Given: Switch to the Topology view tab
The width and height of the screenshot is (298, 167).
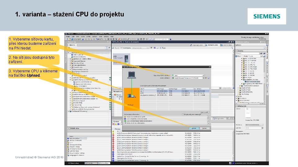Looking at the screenshot, I should [x=197, y=45].
